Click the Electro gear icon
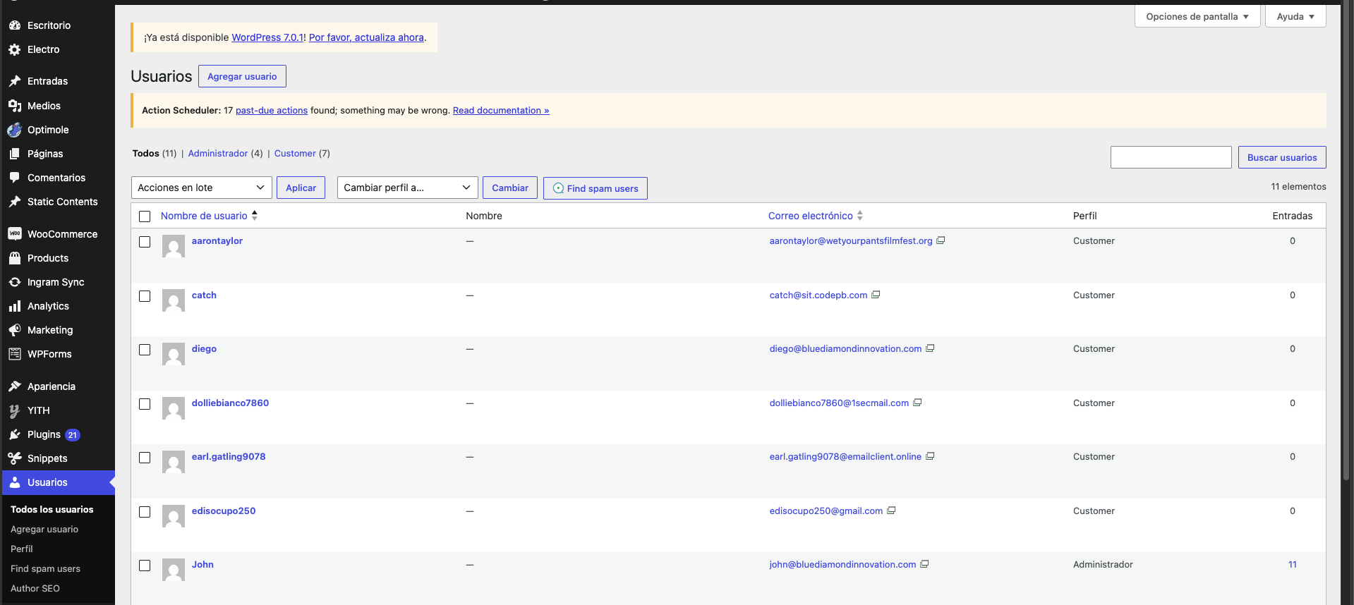Screen dimensions: 1354x605 [15, 49]
